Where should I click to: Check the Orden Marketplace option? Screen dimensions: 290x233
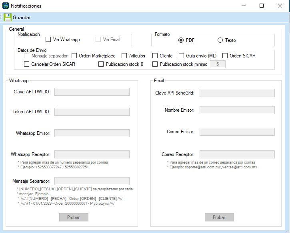pos(74,56)
